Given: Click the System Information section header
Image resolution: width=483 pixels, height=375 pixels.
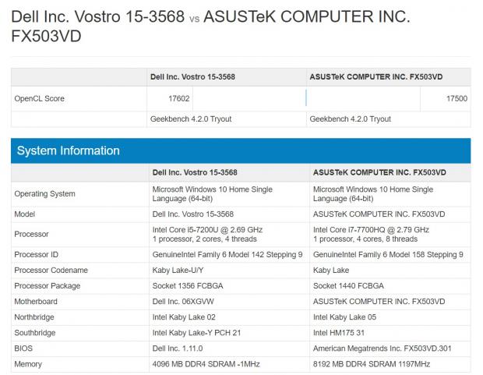Looking at the screenshot, I should pos(69,150).
